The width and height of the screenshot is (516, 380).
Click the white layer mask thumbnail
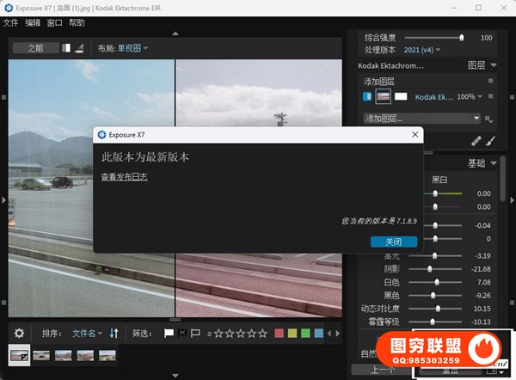click(401, 96)
